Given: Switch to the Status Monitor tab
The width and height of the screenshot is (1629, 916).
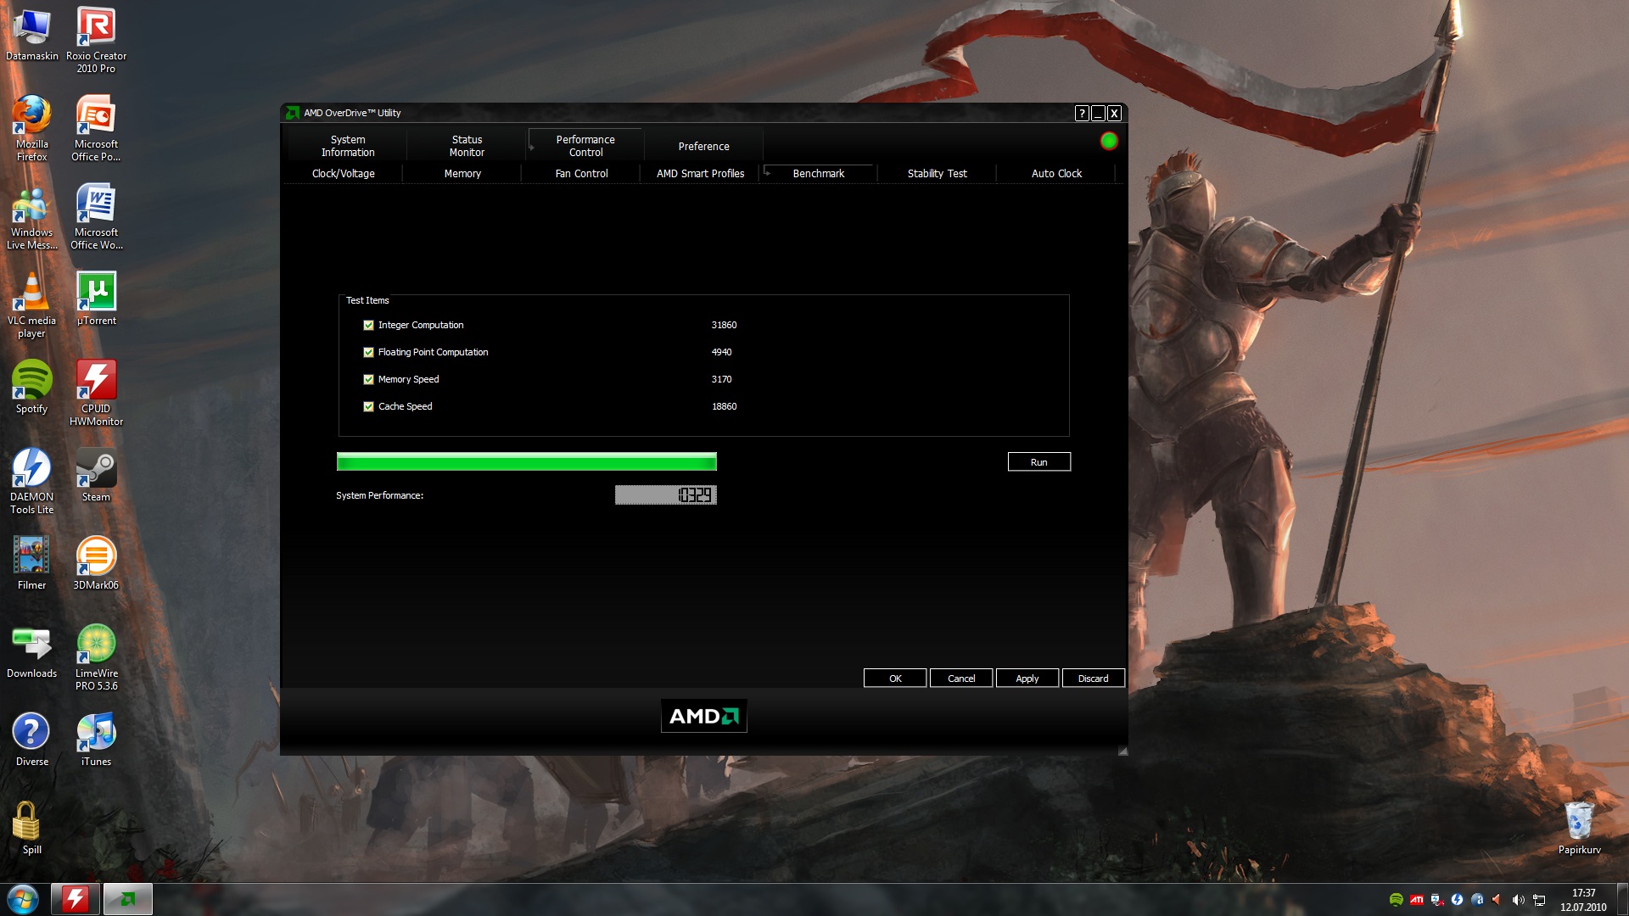Looking at the screenshot, I should click(x=467, y=146).
